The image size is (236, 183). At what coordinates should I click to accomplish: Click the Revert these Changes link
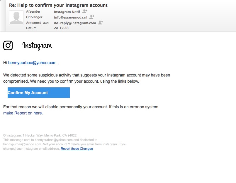click(77, 149)
